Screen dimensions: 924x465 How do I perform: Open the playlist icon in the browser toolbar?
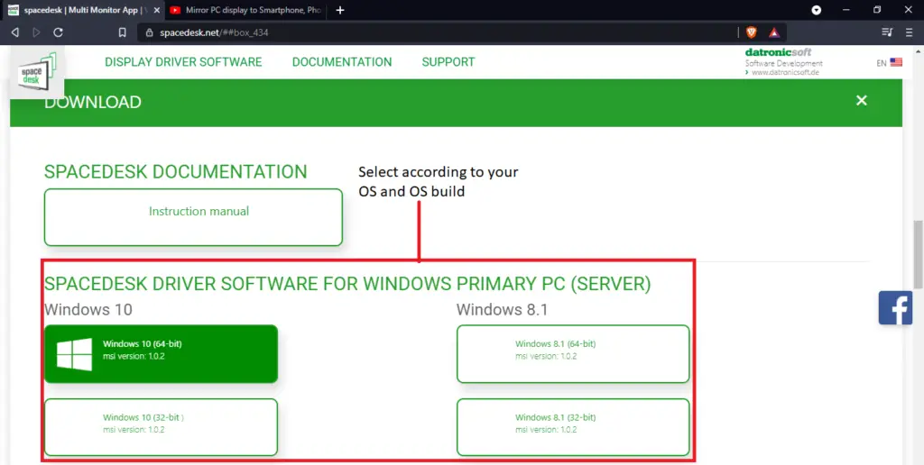coord(887,32)
